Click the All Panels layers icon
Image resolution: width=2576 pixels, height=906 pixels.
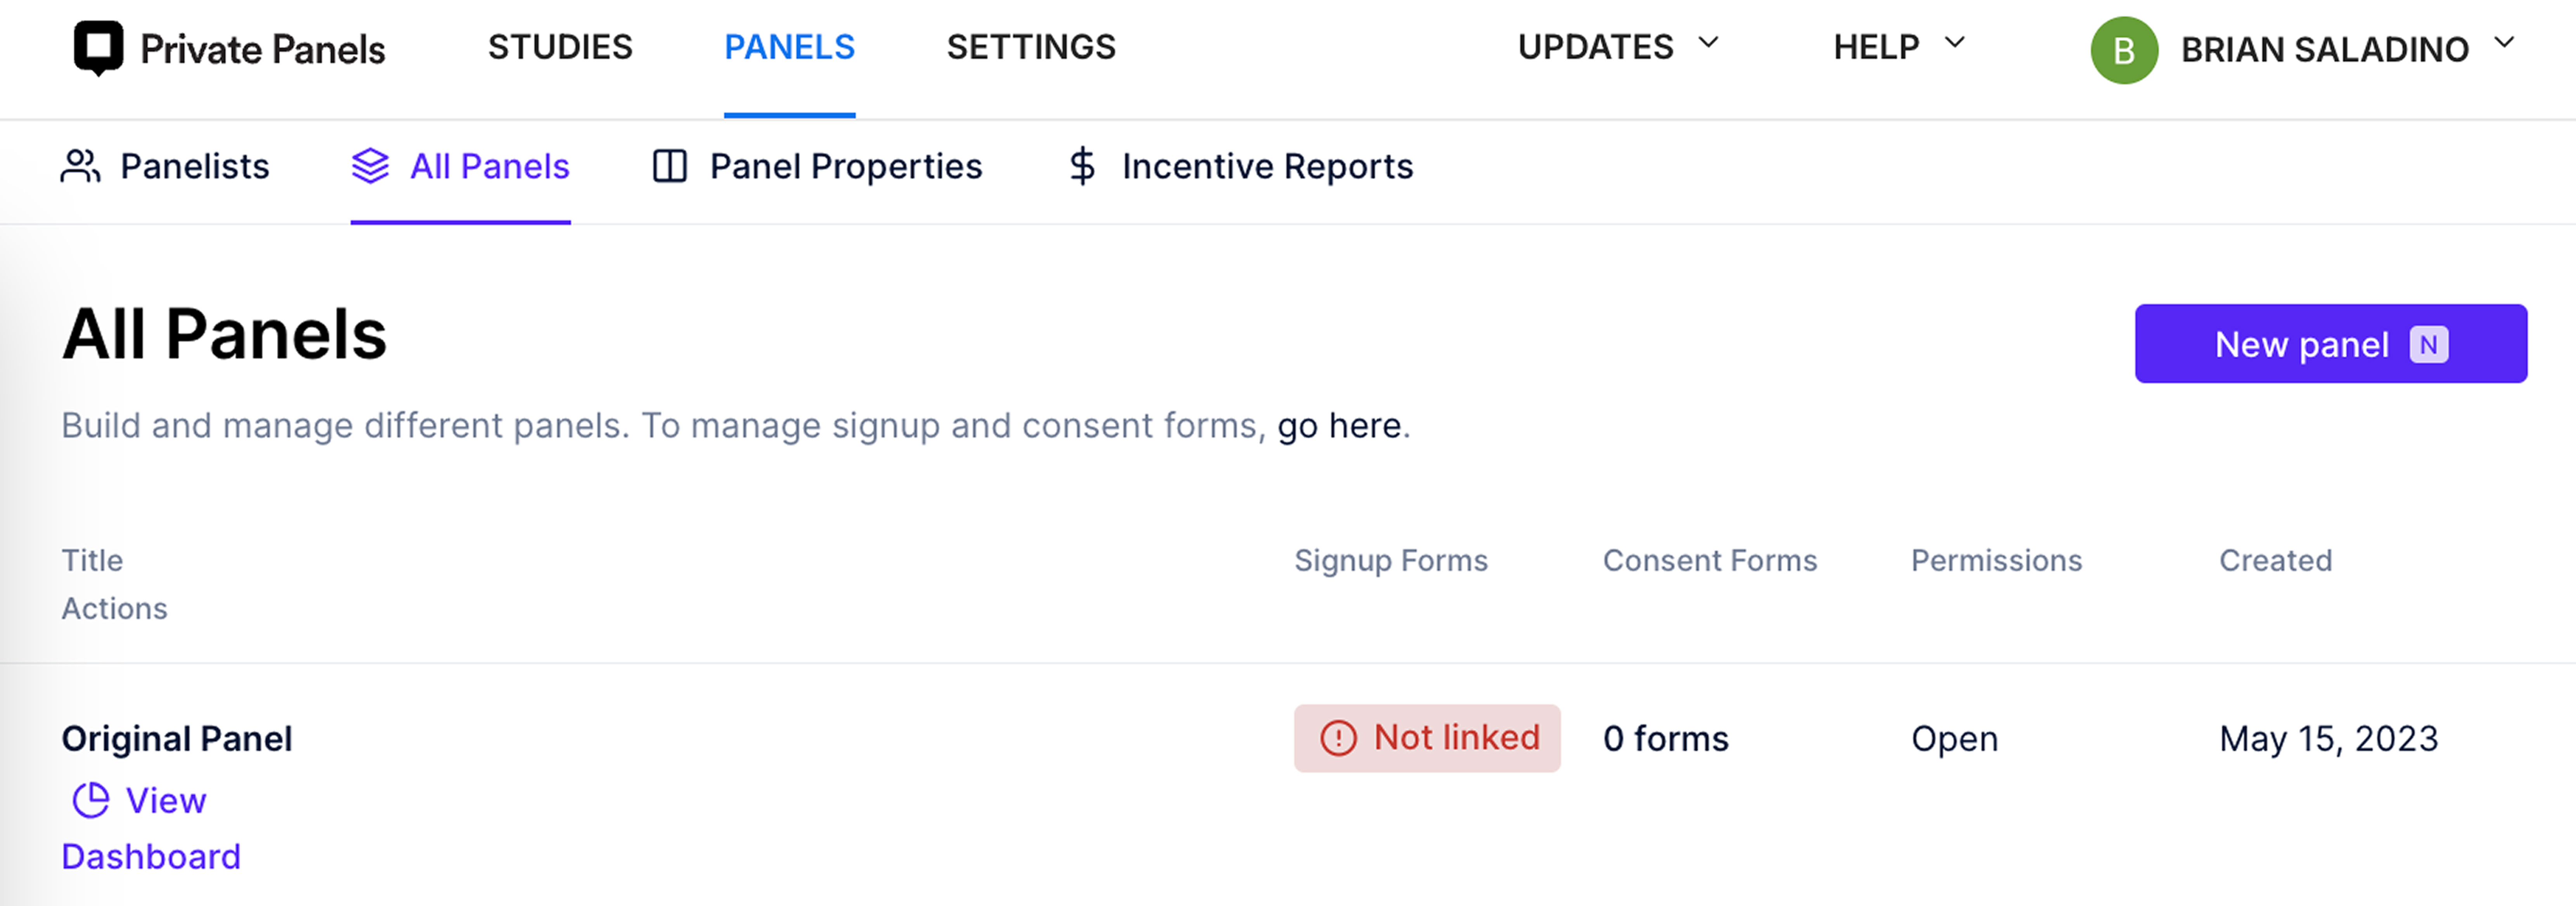tap(370, 166)
